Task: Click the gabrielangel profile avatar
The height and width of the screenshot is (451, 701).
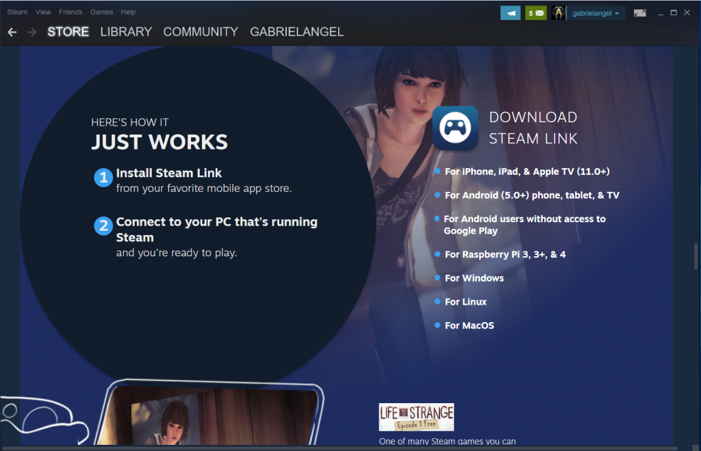Action: tap(559, 13)
